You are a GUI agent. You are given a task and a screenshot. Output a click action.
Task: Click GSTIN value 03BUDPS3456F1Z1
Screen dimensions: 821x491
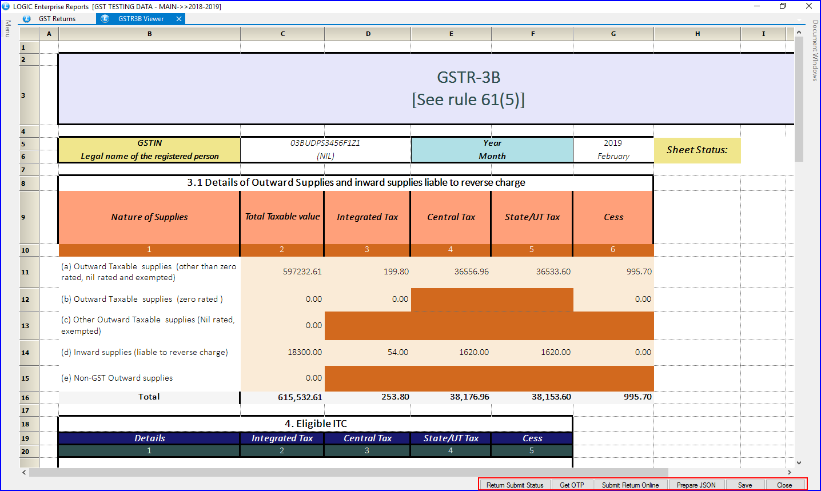(x=325, y=143)
